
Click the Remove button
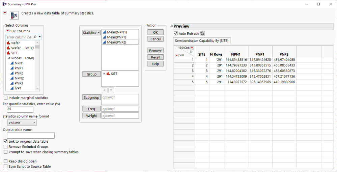click(x=156, y=51)
